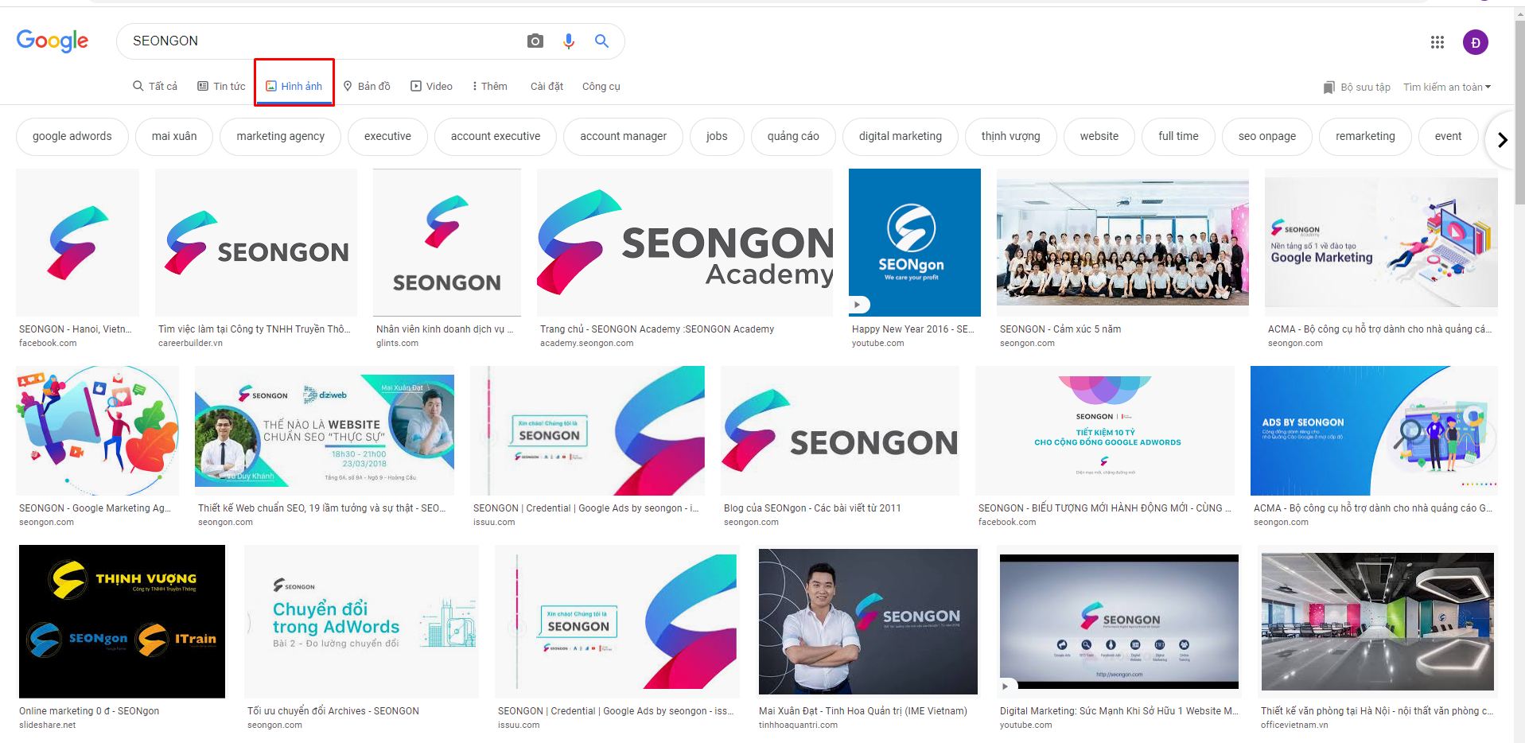Open the account avatar menu

coord(1476,42)
